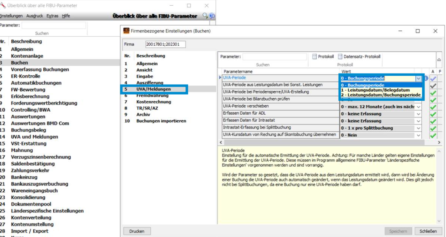Open the Extras menu

[52, 16]
